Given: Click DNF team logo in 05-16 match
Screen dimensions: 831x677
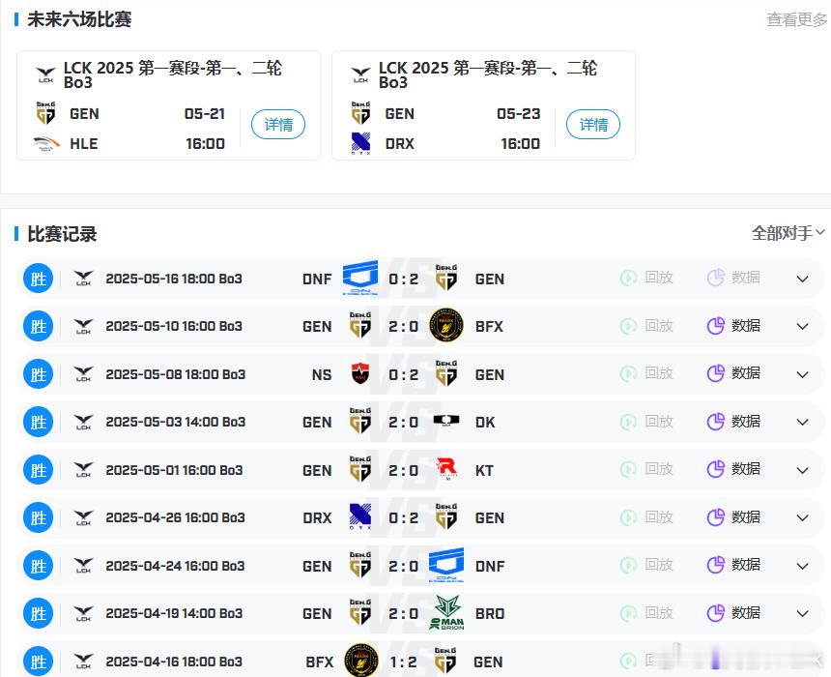Looking at the screenshot, I should (360, 278).
